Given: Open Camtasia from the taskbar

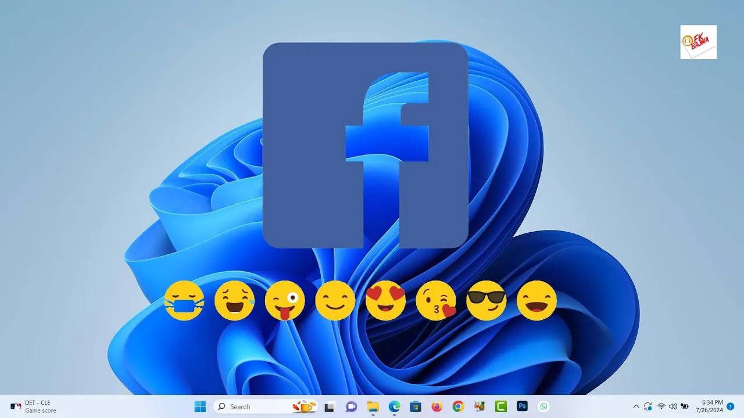Looking at the screenshot, I should coord(501,407).
